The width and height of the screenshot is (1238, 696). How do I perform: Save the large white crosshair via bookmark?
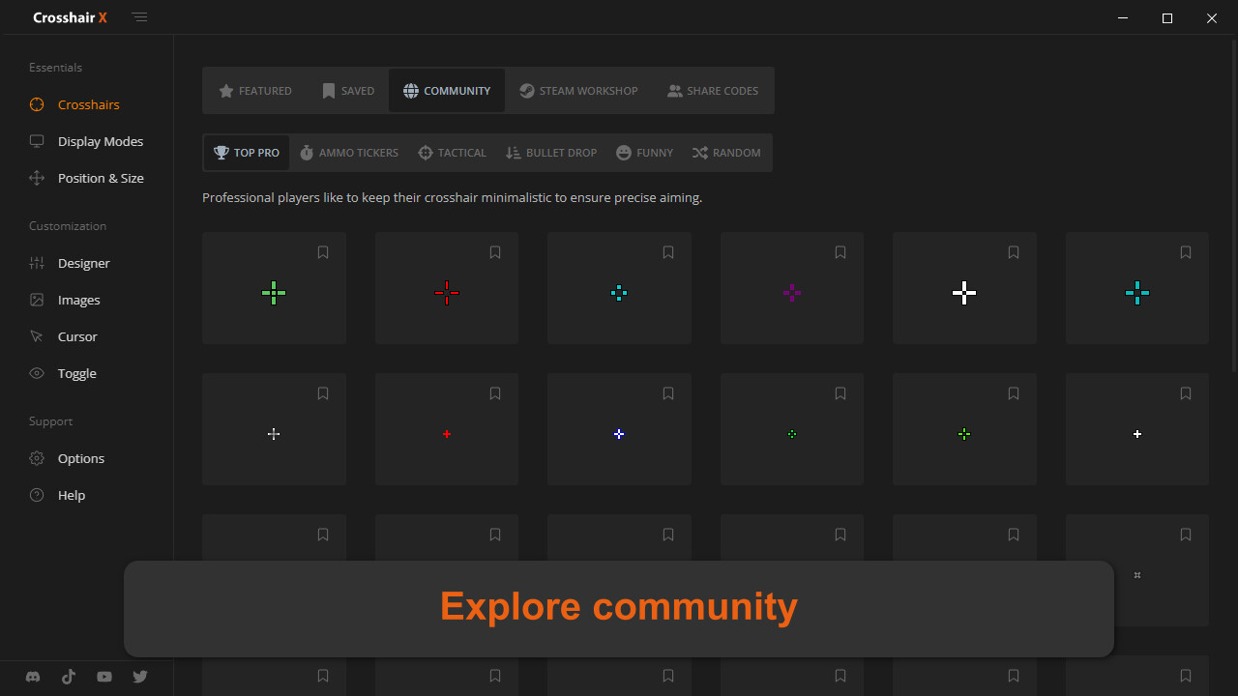click(1013, 252)
